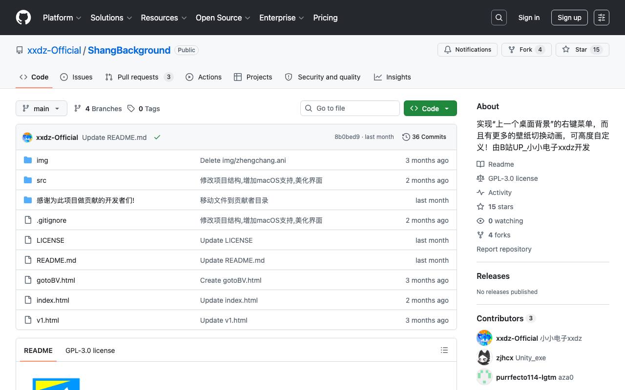Image resolution: width=625 pixels, height=390 pixels.
Task: Expand the Open Source menu
Action: [223, 18]
